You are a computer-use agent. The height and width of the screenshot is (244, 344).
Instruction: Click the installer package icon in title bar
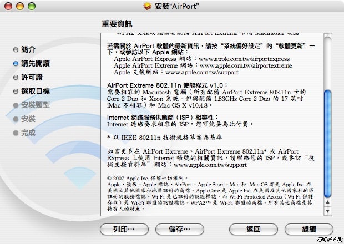[x=148, y=6]
